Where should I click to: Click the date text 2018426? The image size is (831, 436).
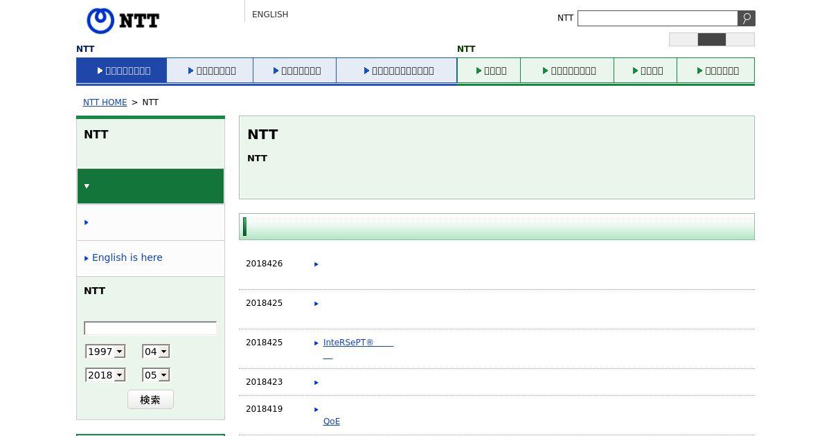click(265, 264)
